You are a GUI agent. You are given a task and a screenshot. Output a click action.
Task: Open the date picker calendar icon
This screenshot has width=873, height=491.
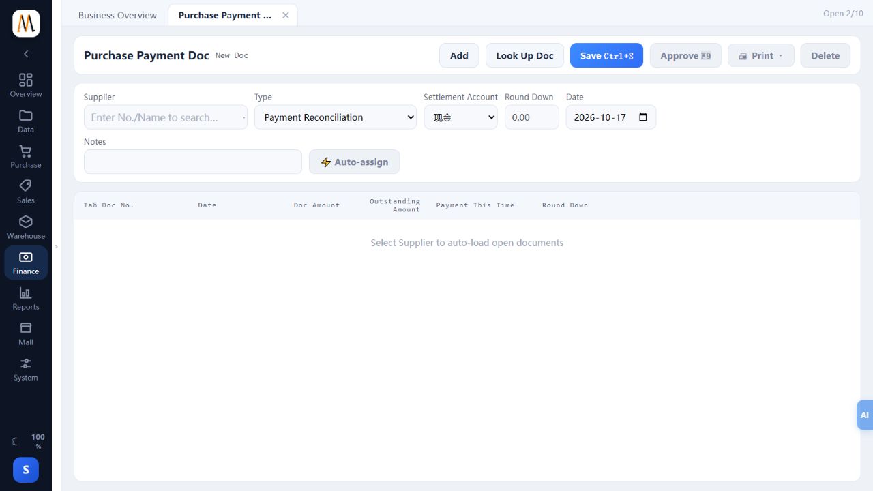coord(642,117)
